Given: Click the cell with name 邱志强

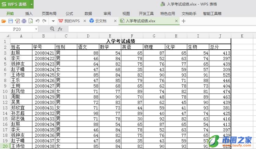Looking at the screenshot, I should 21,119.
